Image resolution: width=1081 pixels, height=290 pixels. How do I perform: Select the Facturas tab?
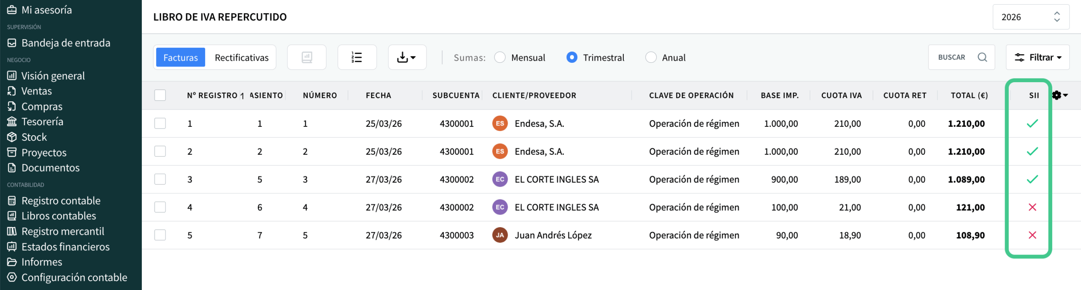pos(180,57)
